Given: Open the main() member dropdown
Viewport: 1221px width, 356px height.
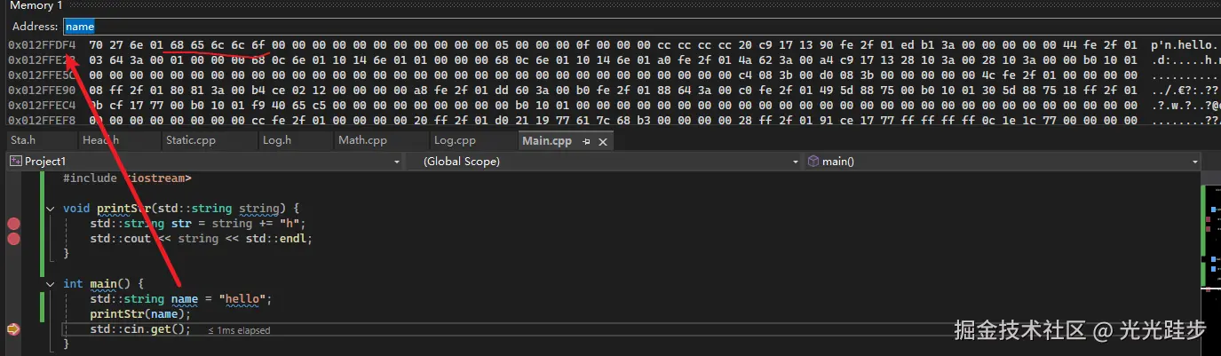Looking at the screenshot, I should point(1194,162).
